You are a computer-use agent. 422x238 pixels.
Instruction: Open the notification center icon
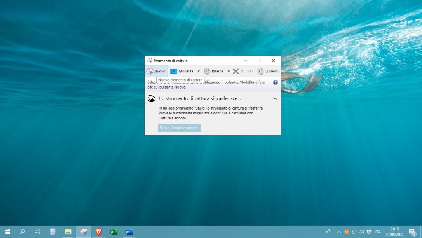pyautogui.click(x=412, y=232)
